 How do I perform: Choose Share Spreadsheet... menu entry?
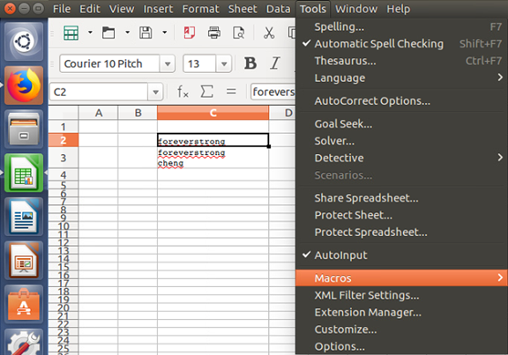click(401, 198)
